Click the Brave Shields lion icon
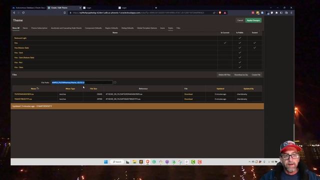The height and width of the screenshot is (180, 320). 220,12
